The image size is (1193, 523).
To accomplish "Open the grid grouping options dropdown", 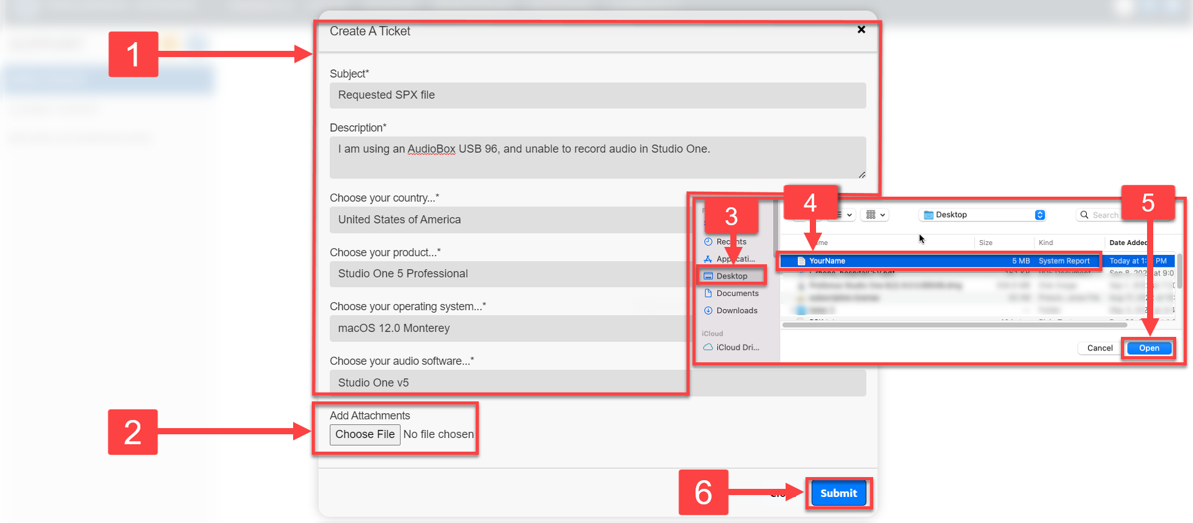I will tap(875, 215).
